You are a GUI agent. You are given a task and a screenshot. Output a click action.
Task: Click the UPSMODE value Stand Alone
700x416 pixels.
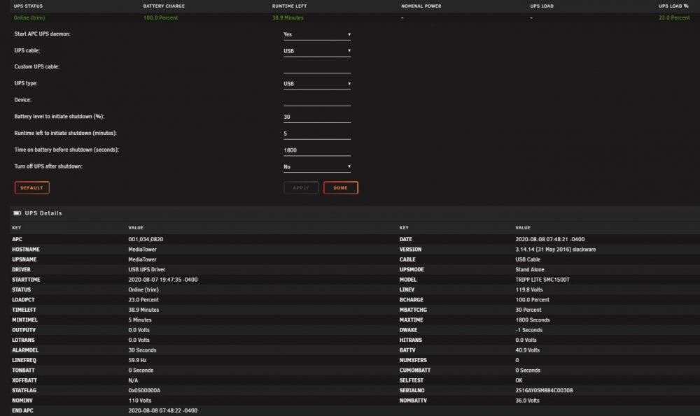[530, 270]
